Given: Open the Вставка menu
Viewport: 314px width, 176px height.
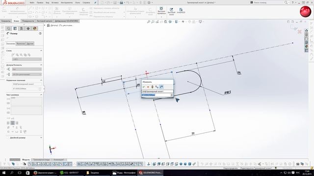Looking at the screenshot, I should point(55,2).
